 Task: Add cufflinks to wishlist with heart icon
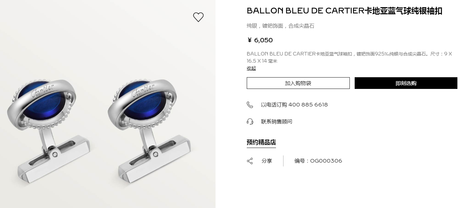click(198, 17)
